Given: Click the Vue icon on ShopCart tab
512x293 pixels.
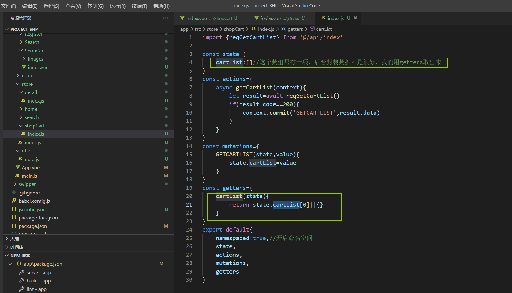Looking at the screenshot, I should 182,18.
